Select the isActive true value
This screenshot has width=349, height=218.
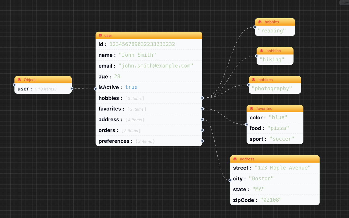pos(131,87)
